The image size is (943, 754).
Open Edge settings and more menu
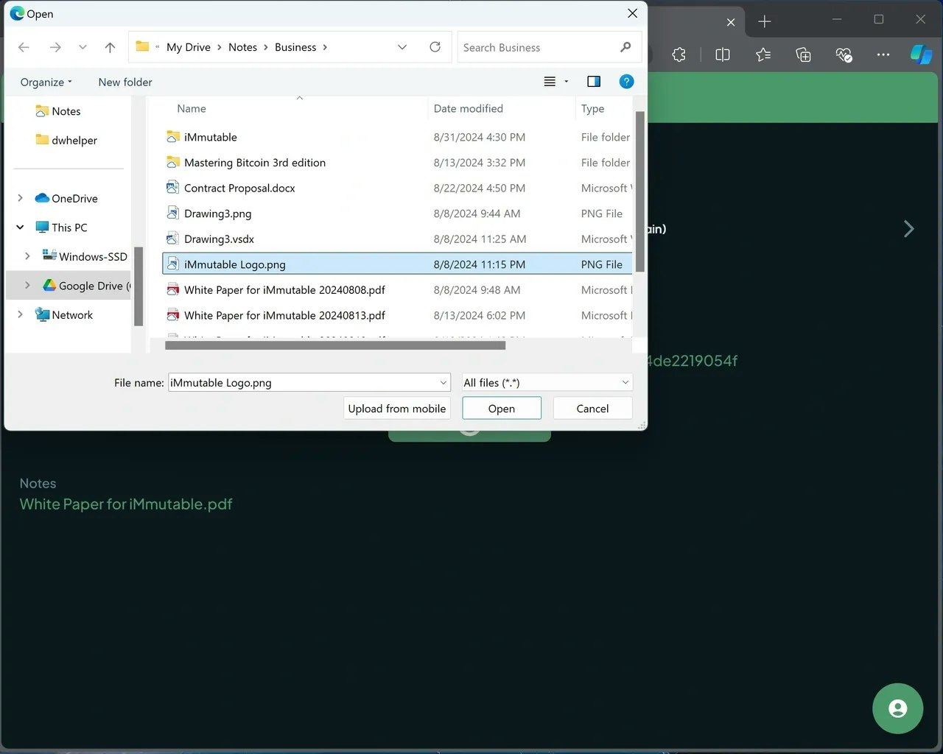click(883, 54)
